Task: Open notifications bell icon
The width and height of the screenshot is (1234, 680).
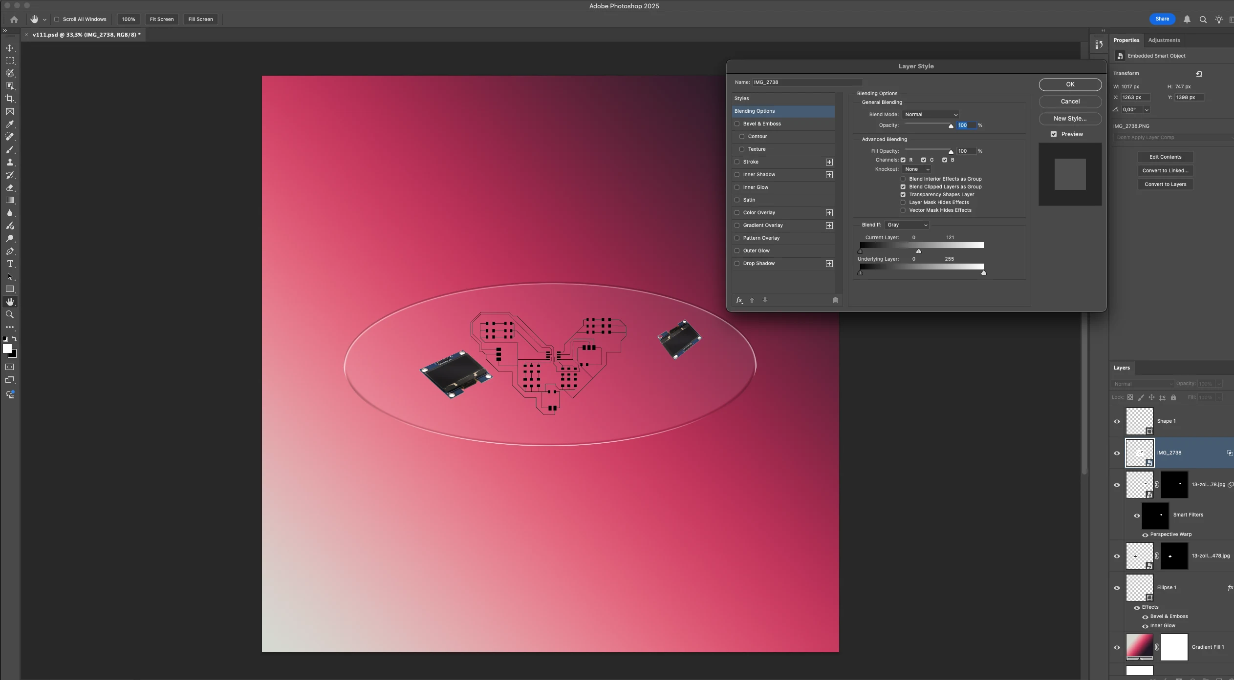Action: coord(1187,20)
